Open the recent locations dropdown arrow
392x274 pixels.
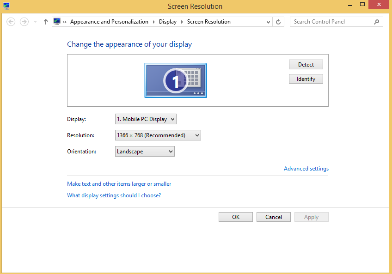35,22
